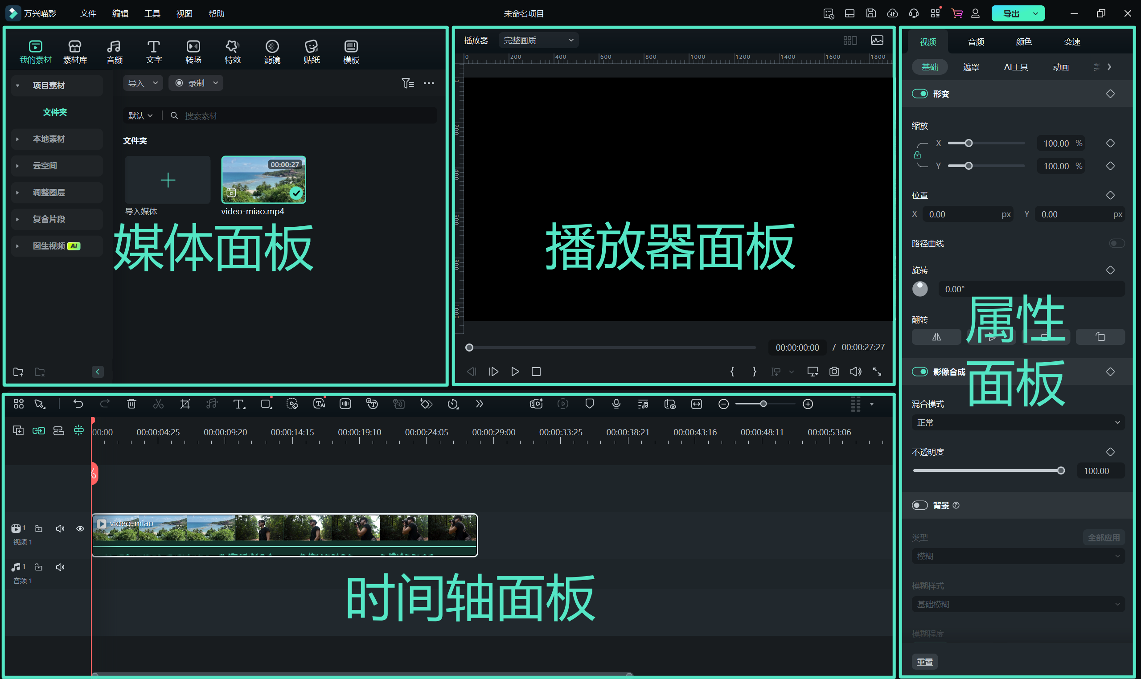Open the 帮助 menu

click(217, 13)
